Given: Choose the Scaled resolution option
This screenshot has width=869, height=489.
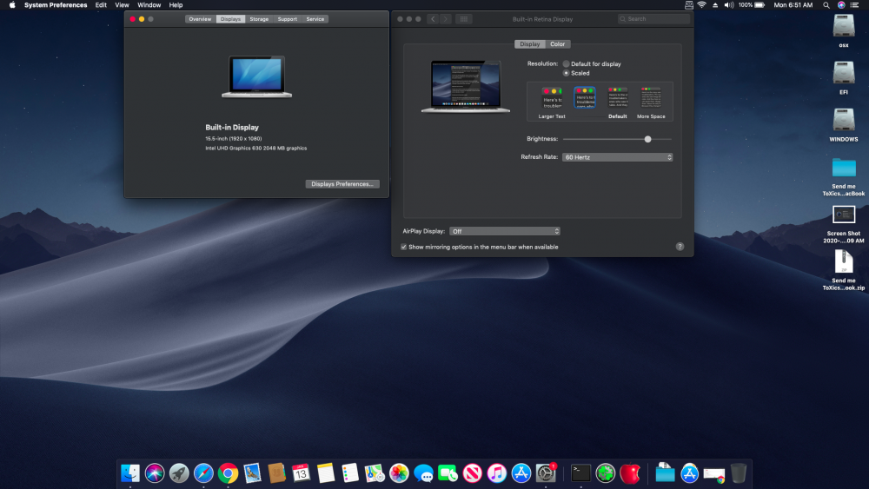Looking at the screenshot, I should tap(567, 73).
